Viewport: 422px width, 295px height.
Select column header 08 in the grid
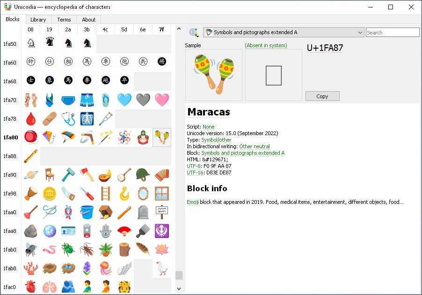click(x=30, y=29)
